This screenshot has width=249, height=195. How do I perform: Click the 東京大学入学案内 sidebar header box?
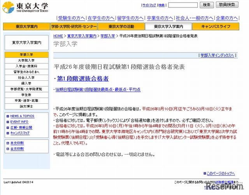coord(26,43)
